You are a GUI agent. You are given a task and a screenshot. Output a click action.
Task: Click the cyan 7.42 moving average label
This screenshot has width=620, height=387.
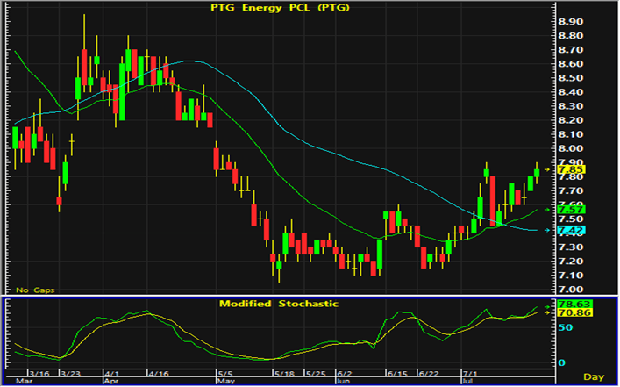[571, 230]
